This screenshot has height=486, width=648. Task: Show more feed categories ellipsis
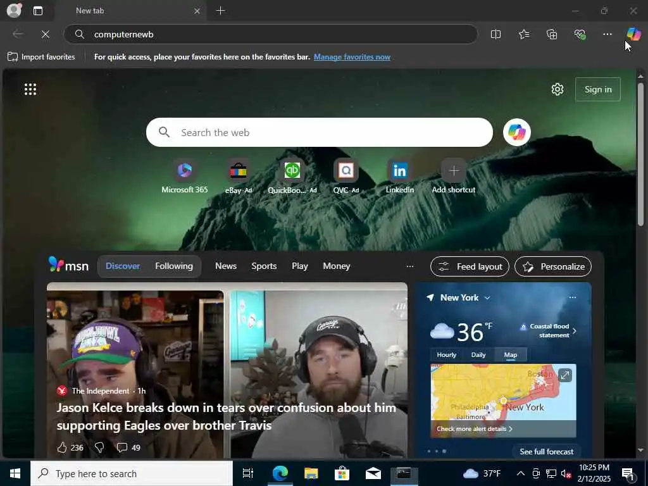click(410, 266)
